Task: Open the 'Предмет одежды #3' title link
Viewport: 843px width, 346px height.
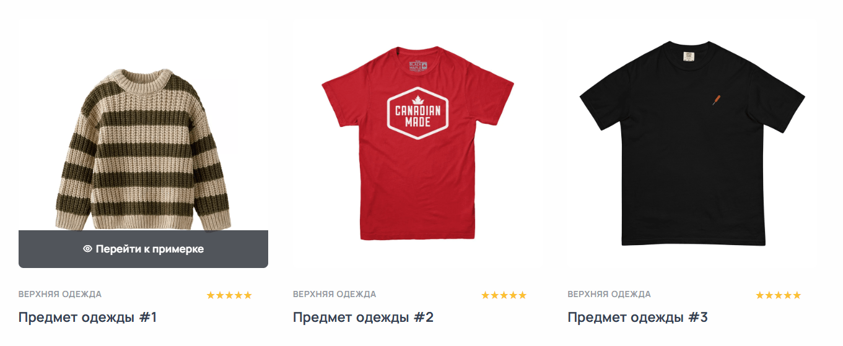Action: 638,318
